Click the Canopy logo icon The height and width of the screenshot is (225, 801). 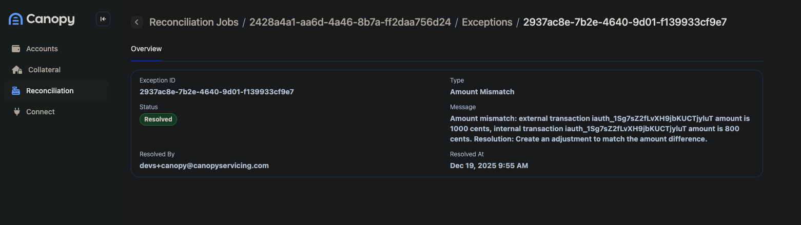[15, 19]
